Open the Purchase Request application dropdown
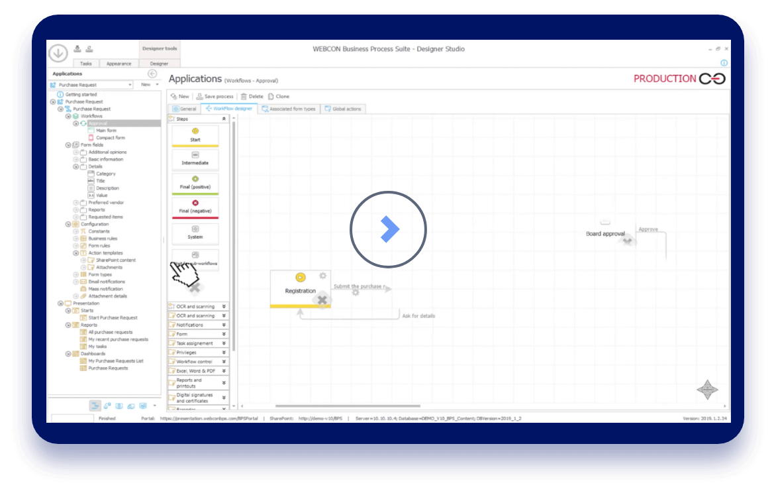The height and width of the screenshot is (493, 776). pos(130,85)
